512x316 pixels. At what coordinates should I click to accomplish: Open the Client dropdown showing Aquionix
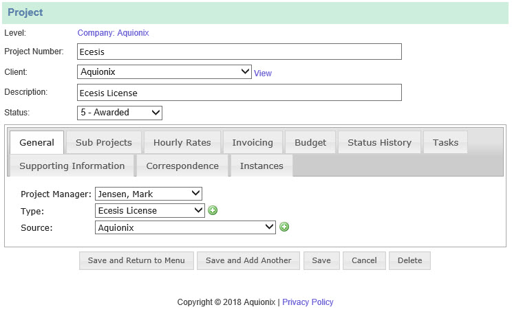click(x=164, y=71)
